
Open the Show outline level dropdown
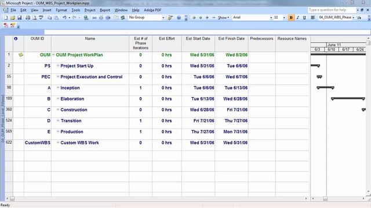(224, 18)
